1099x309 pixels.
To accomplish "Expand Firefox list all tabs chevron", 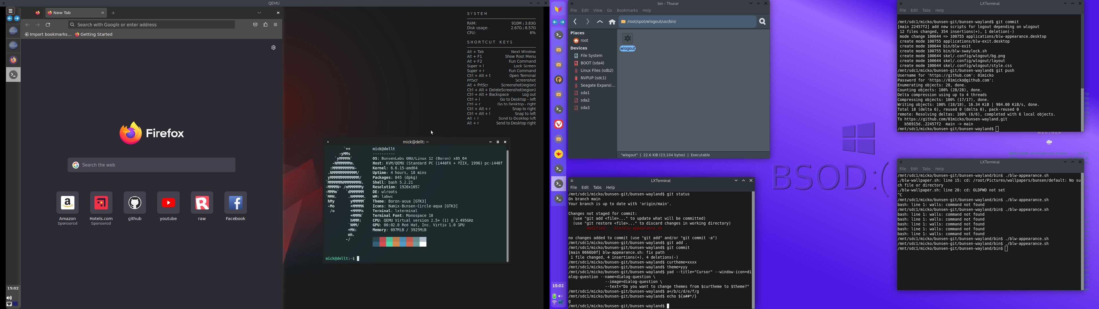I will [259, 13].
